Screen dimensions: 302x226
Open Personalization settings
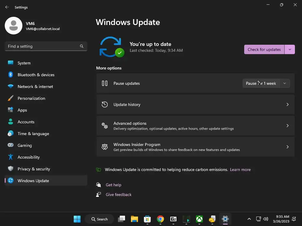[46, 98]
